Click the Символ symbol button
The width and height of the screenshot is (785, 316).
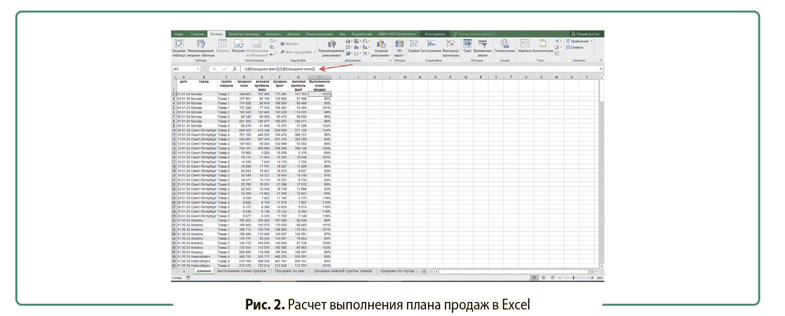click(575, 47)
